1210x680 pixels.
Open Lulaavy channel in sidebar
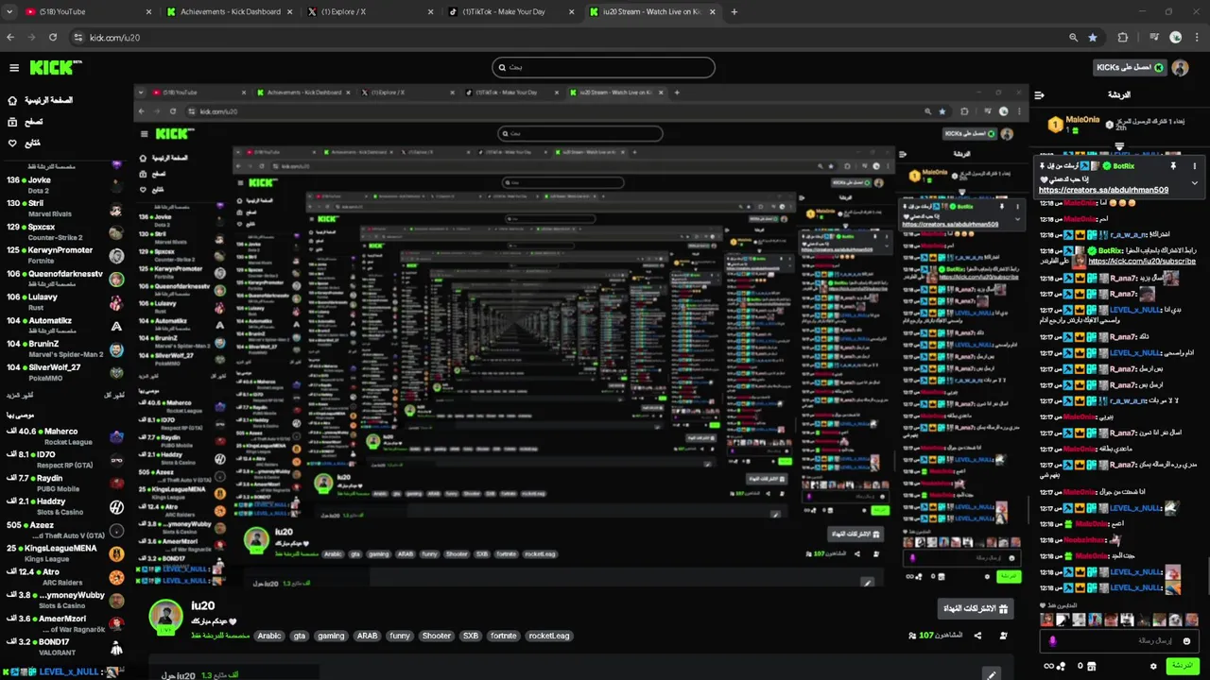(64, 302)
